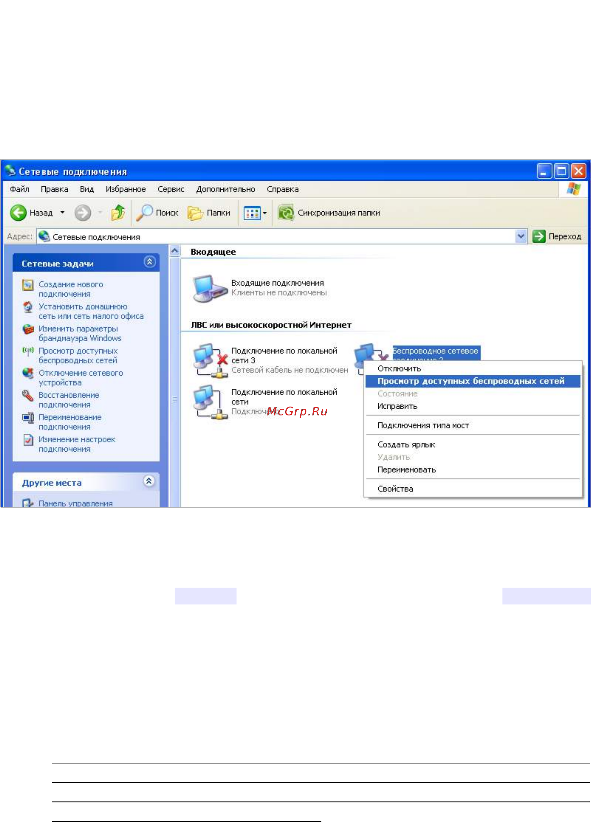The image size is (591, 822).
Task: Click Восстановление подключения link
Action: 69,400
